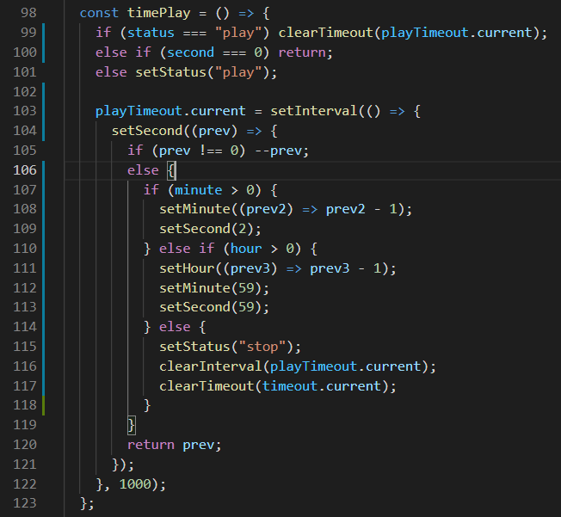Click line number 123 in the gutter
Image resolution: width=561 pixels, height=517 pixels.
pyautogui.click(x=25, y=503)
